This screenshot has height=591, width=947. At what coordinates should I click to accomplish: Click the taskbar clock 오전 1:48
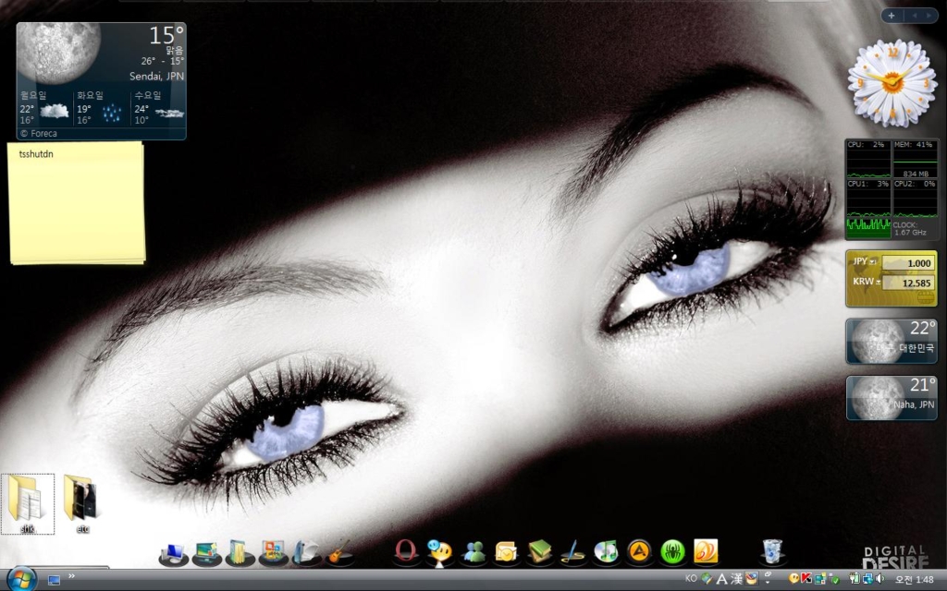click(915, 580)
